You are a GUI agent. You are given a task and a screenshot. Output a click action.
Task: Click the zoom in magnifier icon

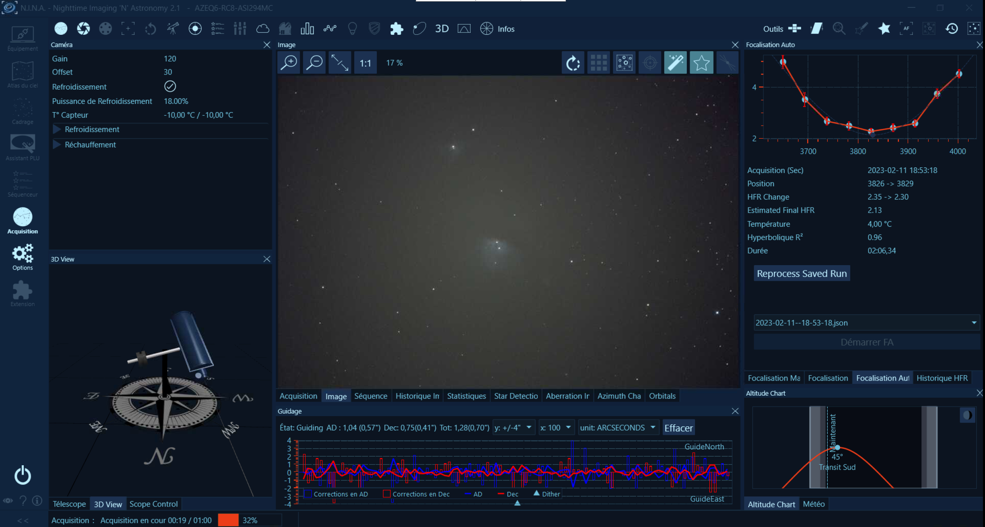click(289, 63)
